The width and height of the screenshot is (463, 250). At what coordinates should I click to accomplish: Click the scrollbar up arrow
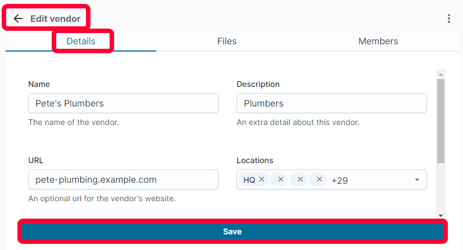441,75
